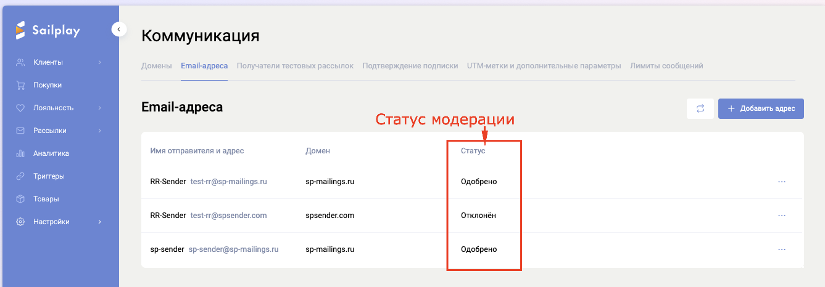Click the refresh icon button
The image size is (825, 287).
click(700, 109)
